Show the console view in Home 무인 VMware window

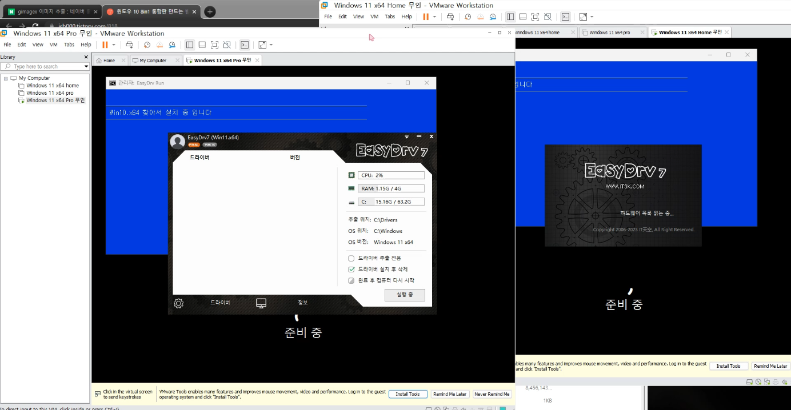(565, 17)
